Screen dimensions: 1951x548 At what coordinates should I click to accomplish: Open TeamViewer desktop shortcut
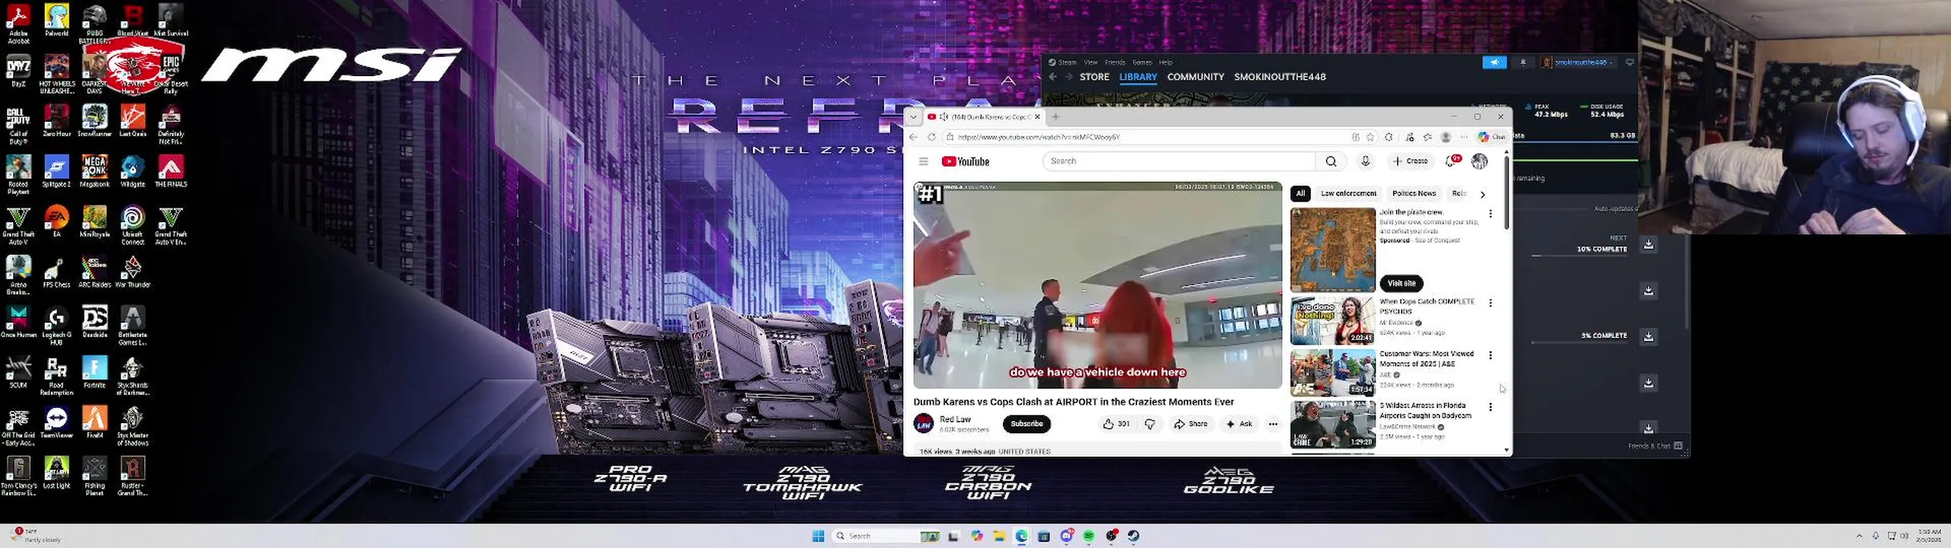click(56, 422)
